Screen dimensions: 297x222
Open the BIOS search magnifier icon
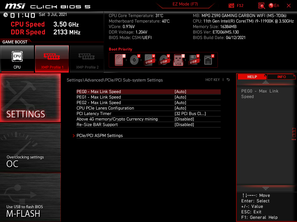pyautogui.click(x=262, y=6)
